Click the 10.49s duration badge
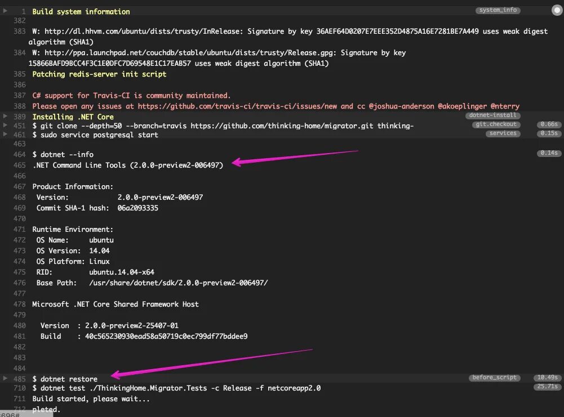The image size is (564, 417). (548, 378)
